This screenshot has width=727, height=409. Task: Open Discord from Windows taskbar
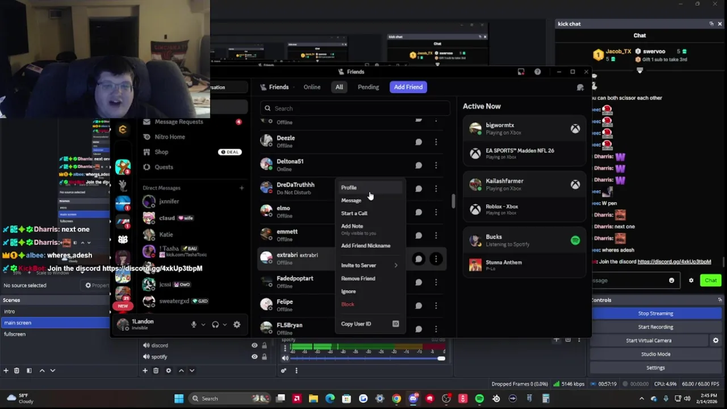[x=413, y=398]
